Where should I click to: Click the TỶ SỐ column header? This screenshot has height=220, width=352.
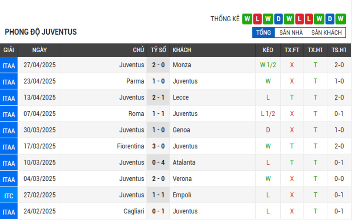click(x=158, y=50)
